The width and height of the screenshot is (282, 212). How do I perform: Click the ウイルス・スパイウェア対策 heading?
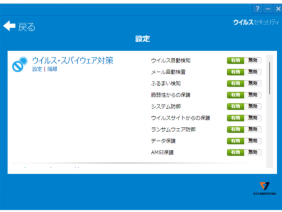click(72, 60)
